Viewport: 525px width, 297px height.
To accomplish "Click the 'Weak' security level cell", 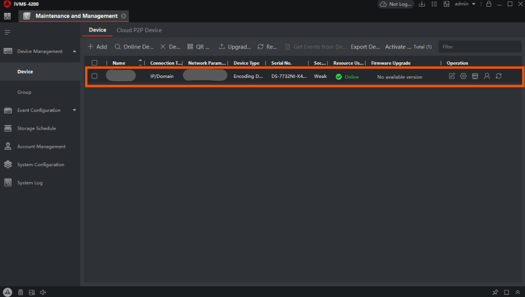I will tap(320, 76).
